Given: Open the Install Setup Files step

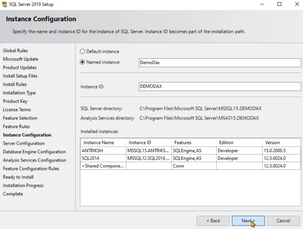Looking at the screenshot, I should (20, 76).
